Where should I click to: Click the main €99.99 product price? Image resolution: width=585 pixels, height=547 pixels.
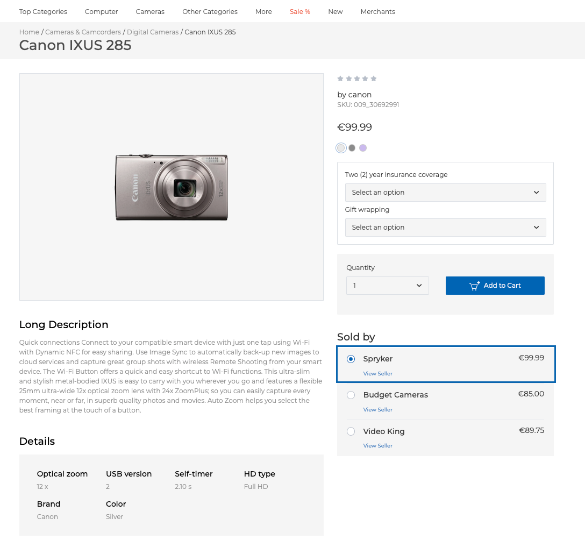point(355,127)
